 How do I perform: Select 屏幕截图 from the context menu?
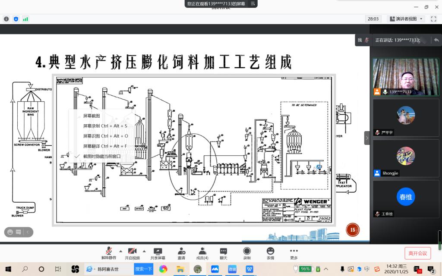click(x=92, y=116)
